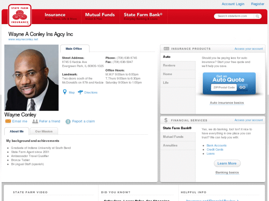Click the ZIP/Postal Code input field
Screen dimensions: 269x201
(x=224, y=87)
